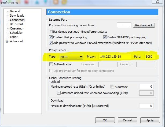The width and height of the screenshot is (165, 127).
Task: Go to the BitTorrent settings page
Action: pos(16,24)
